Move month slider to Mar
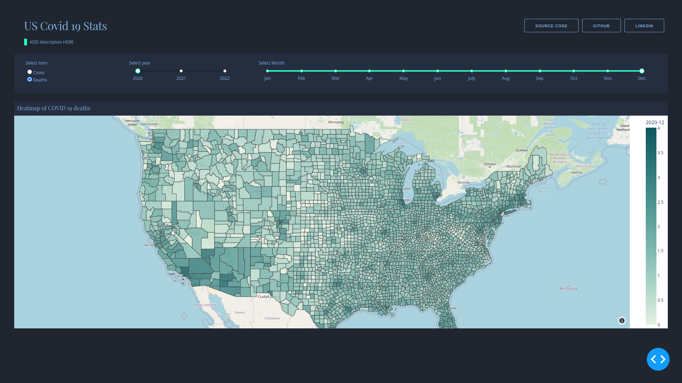The width and height of the screenshot is (682, 383). (x=335, y=70)
